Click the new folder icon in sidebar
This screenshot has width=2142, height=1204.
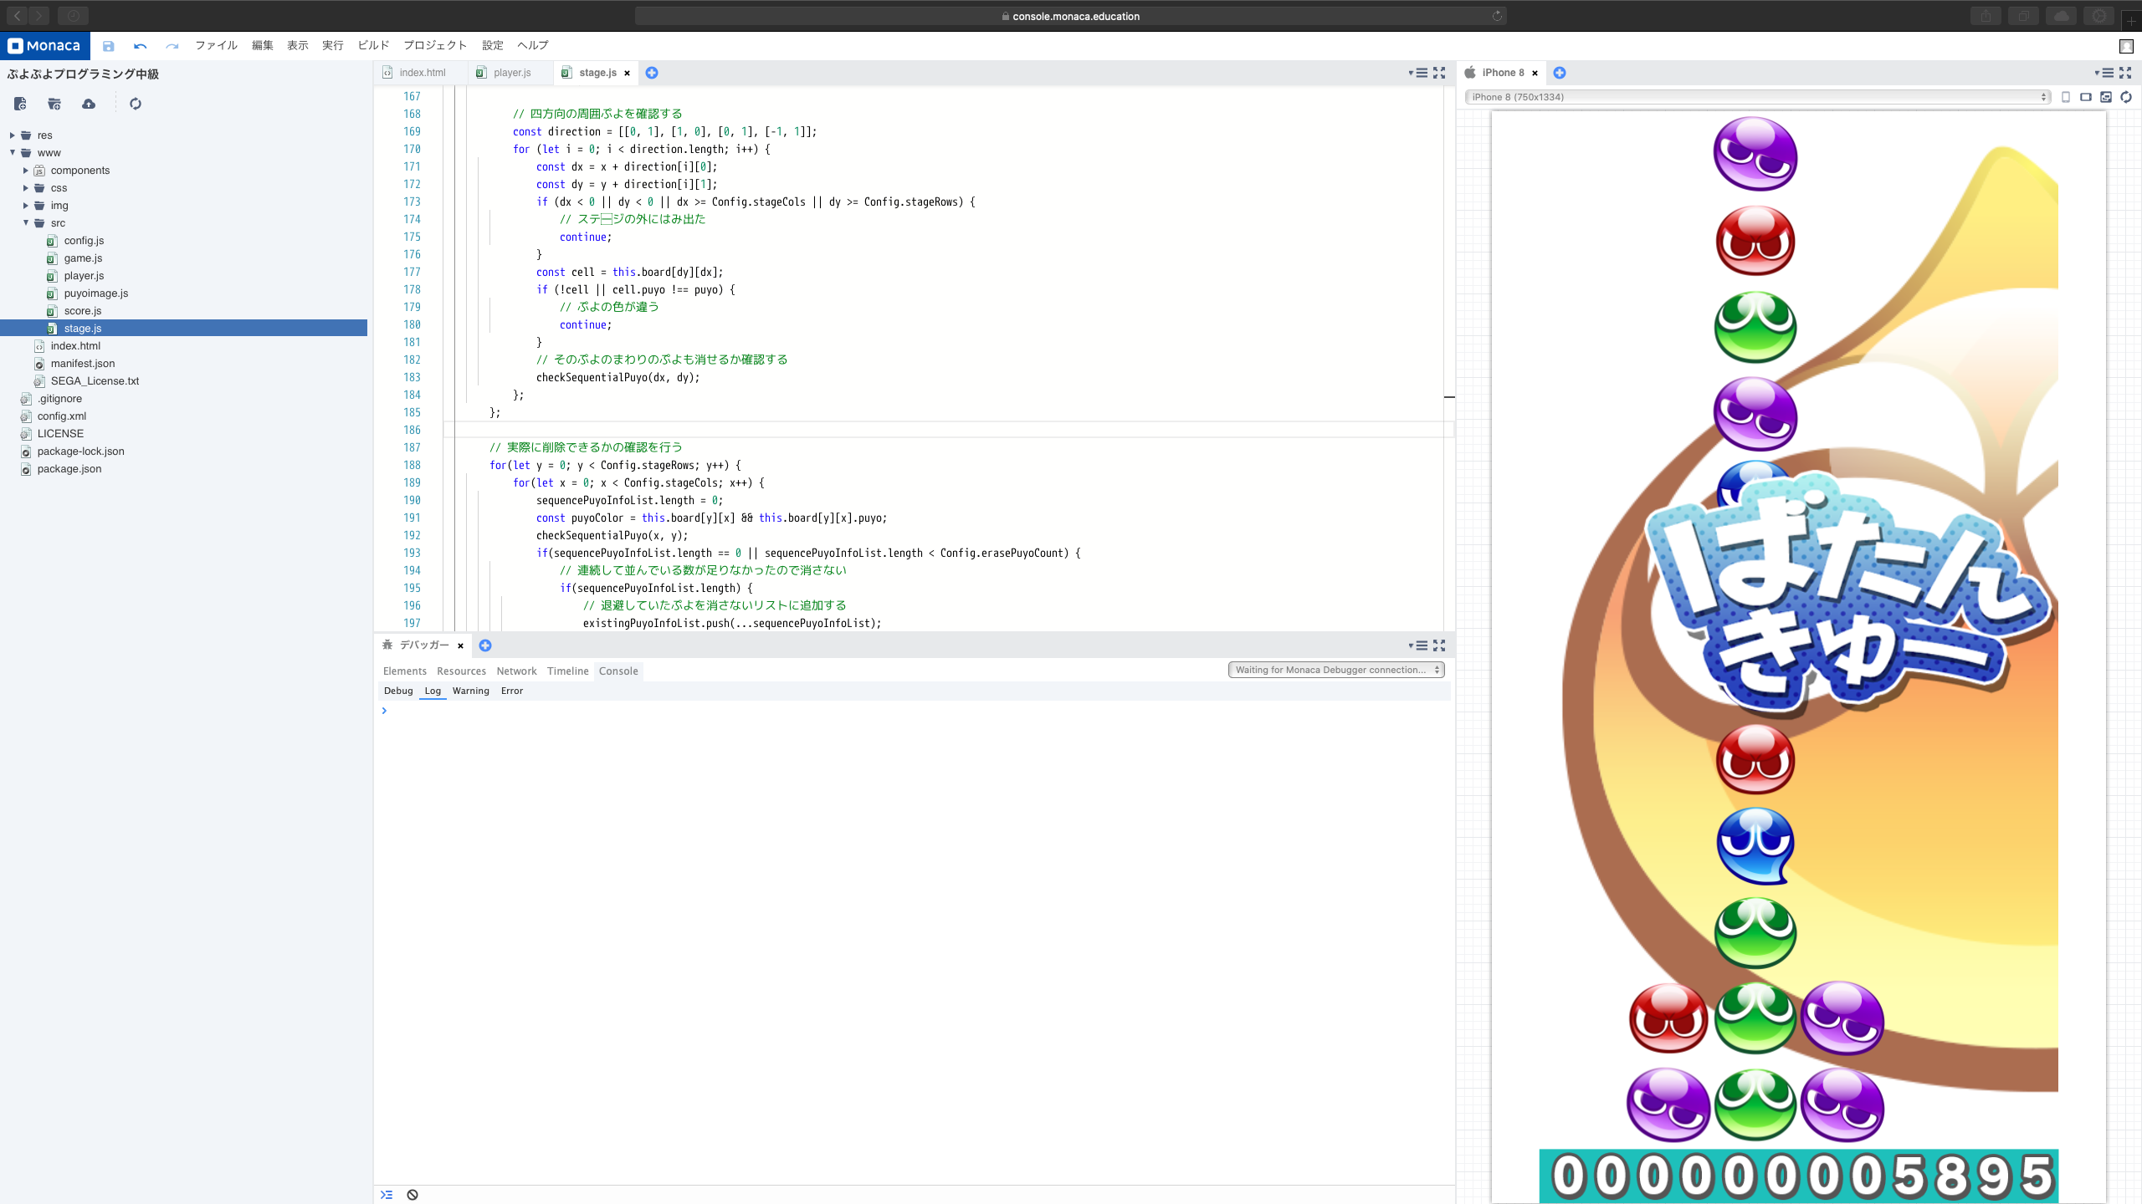[54, 104]
